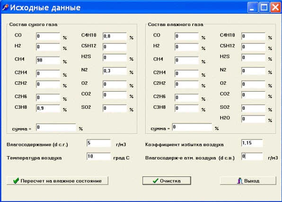Click the checkmark icon on Очистка button
This screenshot has height=202, width=282.
pos(155,181)
